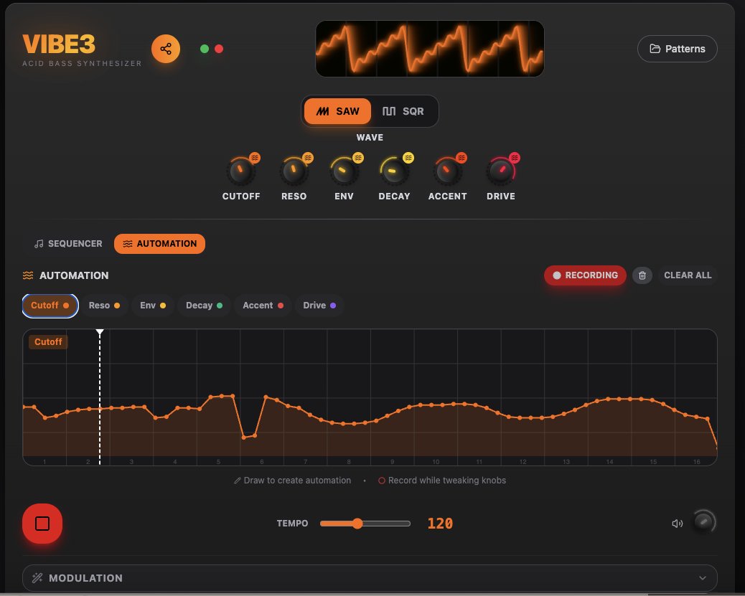Select the SAW waveform
This screenshot has height=596, width=745.
tap(337, 111)
